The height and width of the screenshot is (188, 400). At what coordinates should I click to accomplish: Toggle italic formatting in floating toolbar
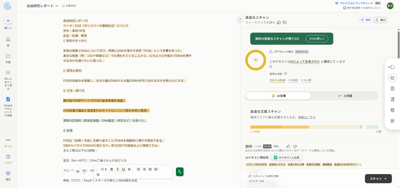click(x=117, y=169)
